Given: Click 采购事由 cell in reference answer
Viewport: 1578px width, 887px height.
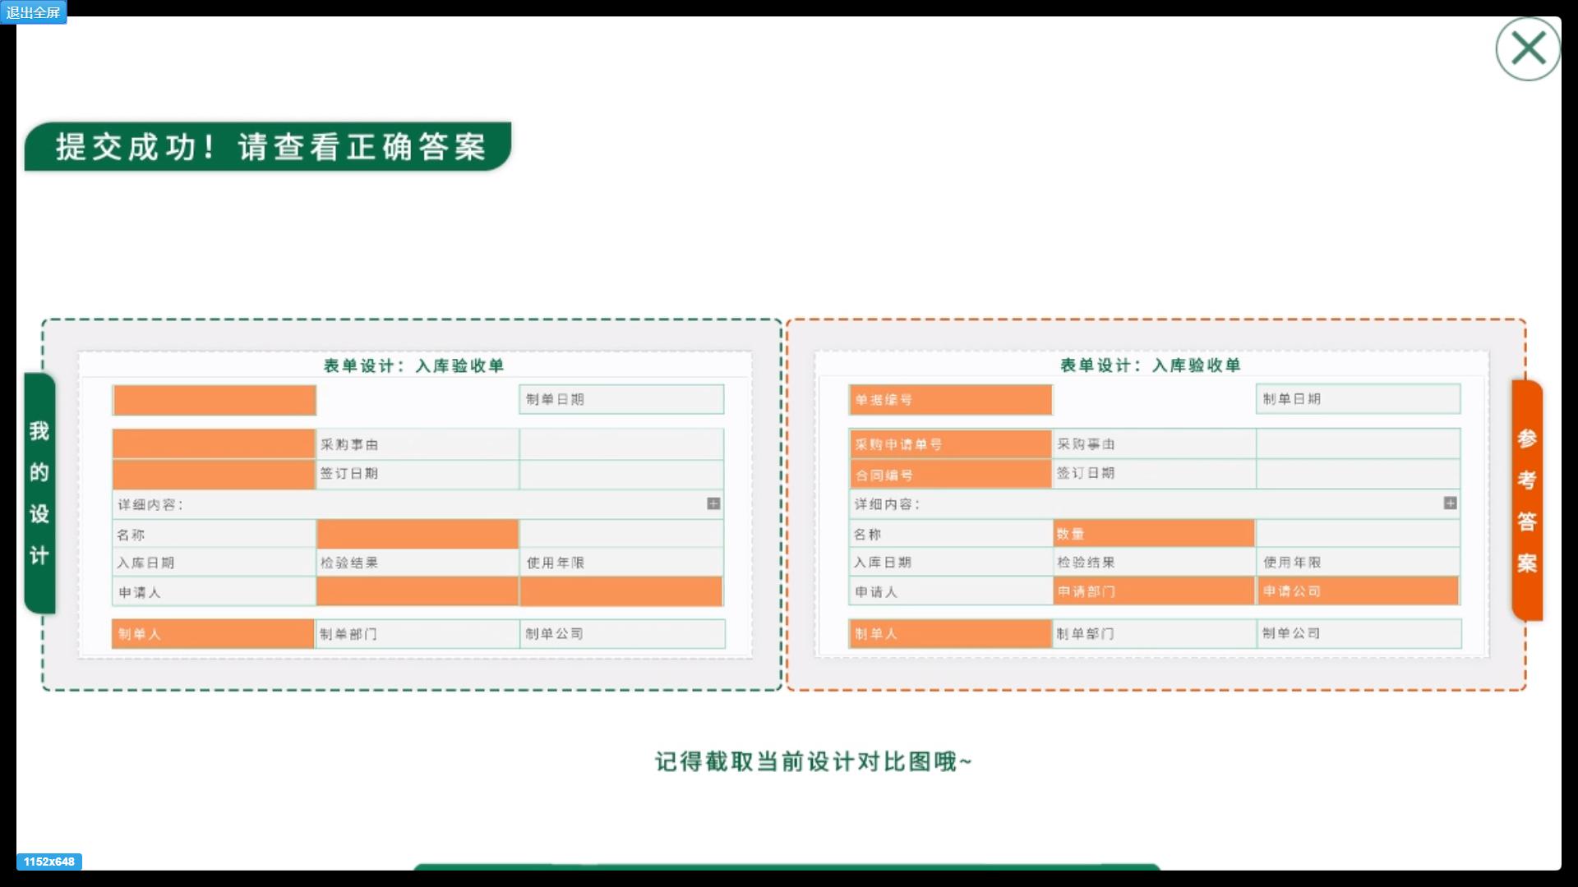Looking at the screenshot, I should 1154,443.
